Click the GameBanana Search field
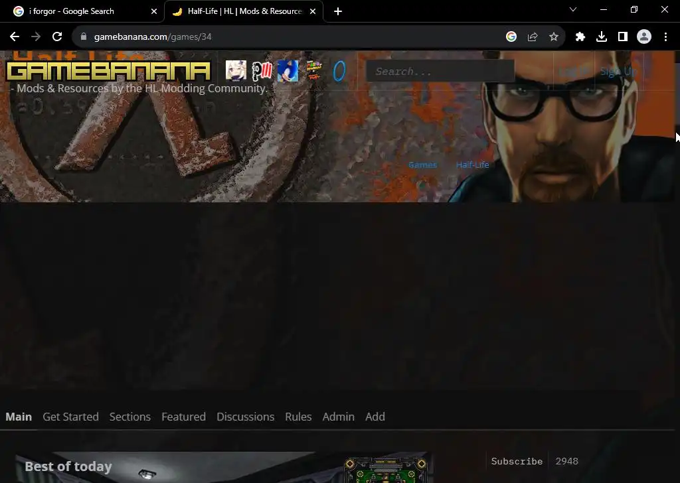The image size is (680, 483). tap(440, 71)
